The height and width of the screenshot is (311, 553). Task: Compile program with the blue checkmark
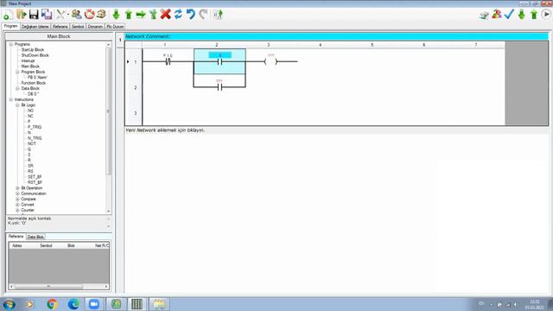coord(509,15)
